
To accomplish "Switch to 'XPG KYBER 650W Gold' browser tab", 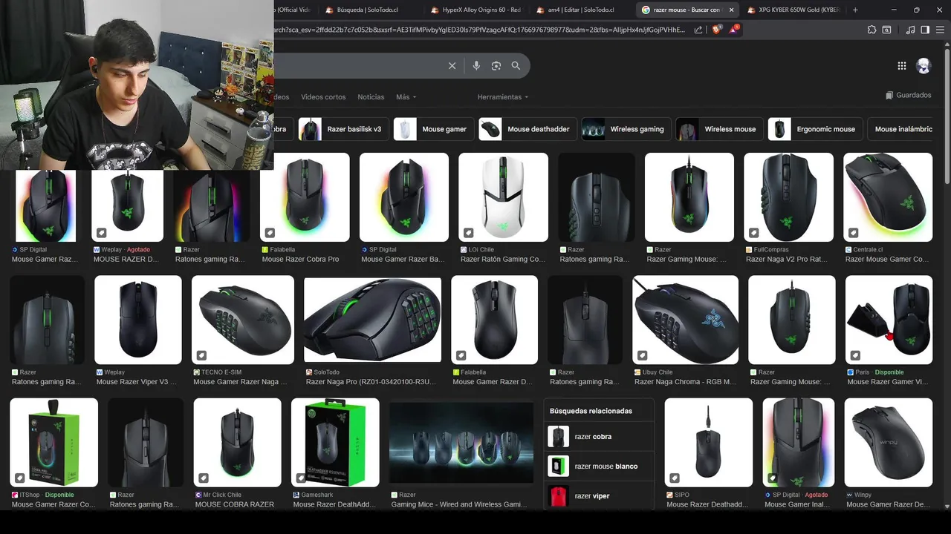I will point(792,10).
